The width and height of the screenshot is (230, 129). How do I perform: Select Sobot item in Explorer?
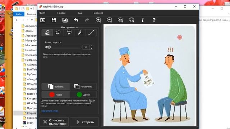(28, 123)
